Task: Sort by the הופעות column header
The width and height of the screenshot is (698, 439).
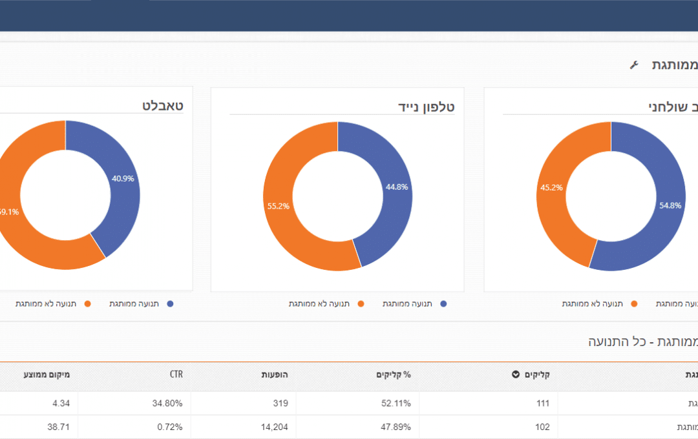Action: [275, 374]
